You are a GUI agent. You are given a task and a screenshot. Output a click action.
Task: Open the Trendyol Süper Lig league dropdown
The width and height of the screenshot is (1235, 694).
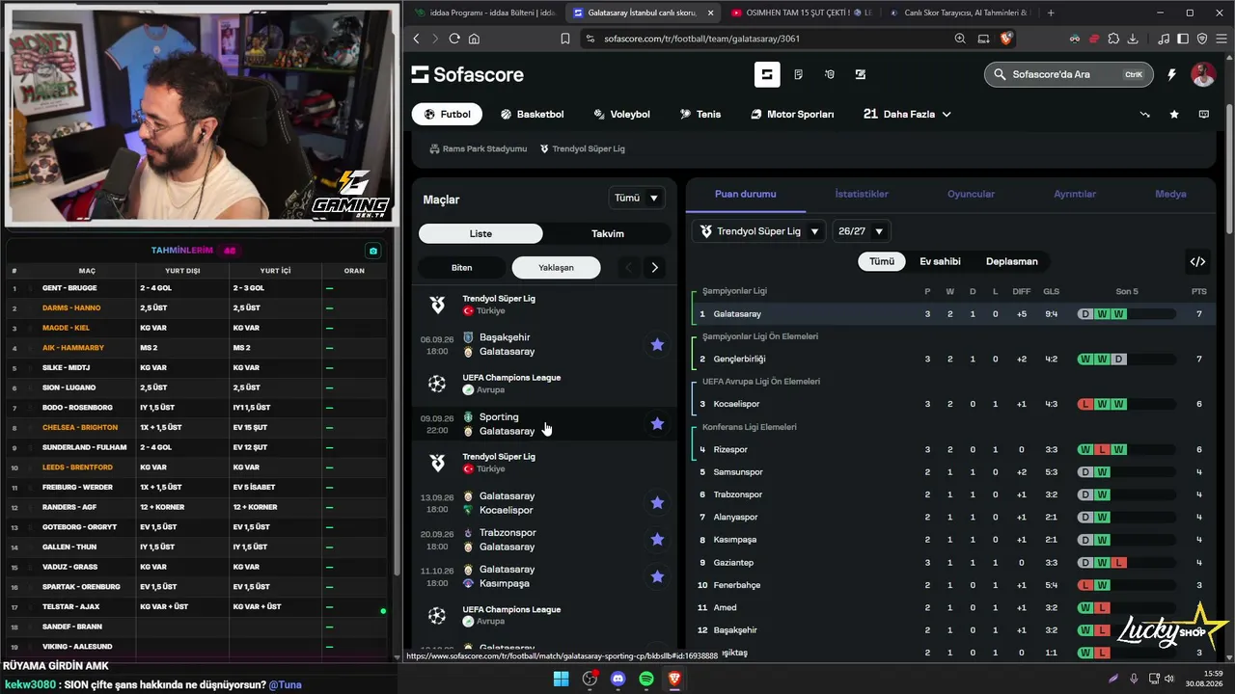tap(758, 231)
